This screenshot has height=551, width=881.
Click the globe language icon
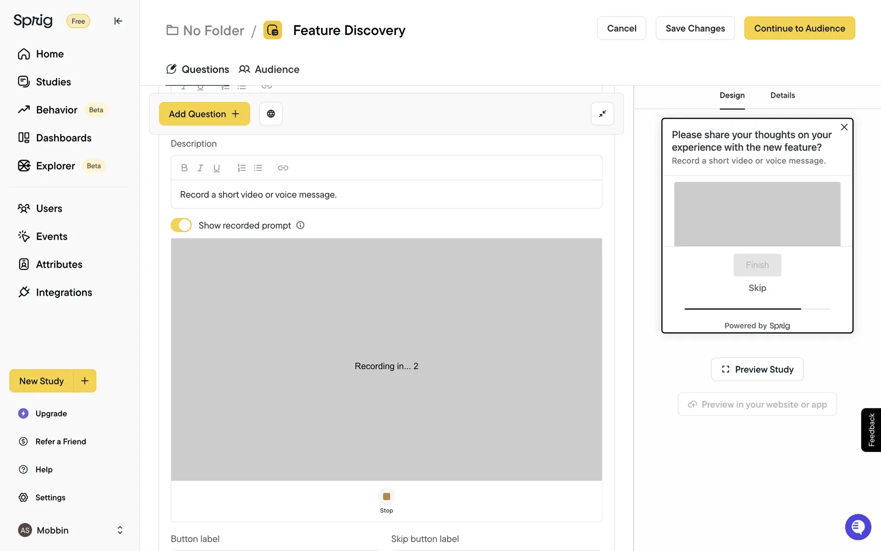(271, 114)
